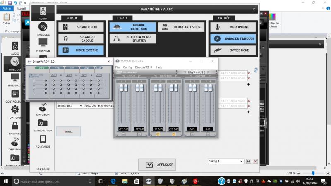The image size is (331, 186).
Task: Enable the Speaker + Casque output
Action: pos(81,39)
